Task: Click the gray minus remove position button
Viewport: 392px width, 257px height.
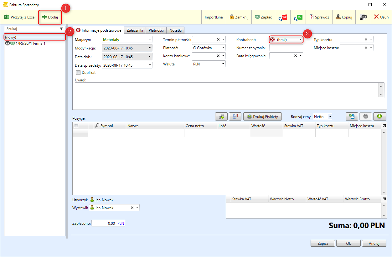Action: click(x=366, y=116)
